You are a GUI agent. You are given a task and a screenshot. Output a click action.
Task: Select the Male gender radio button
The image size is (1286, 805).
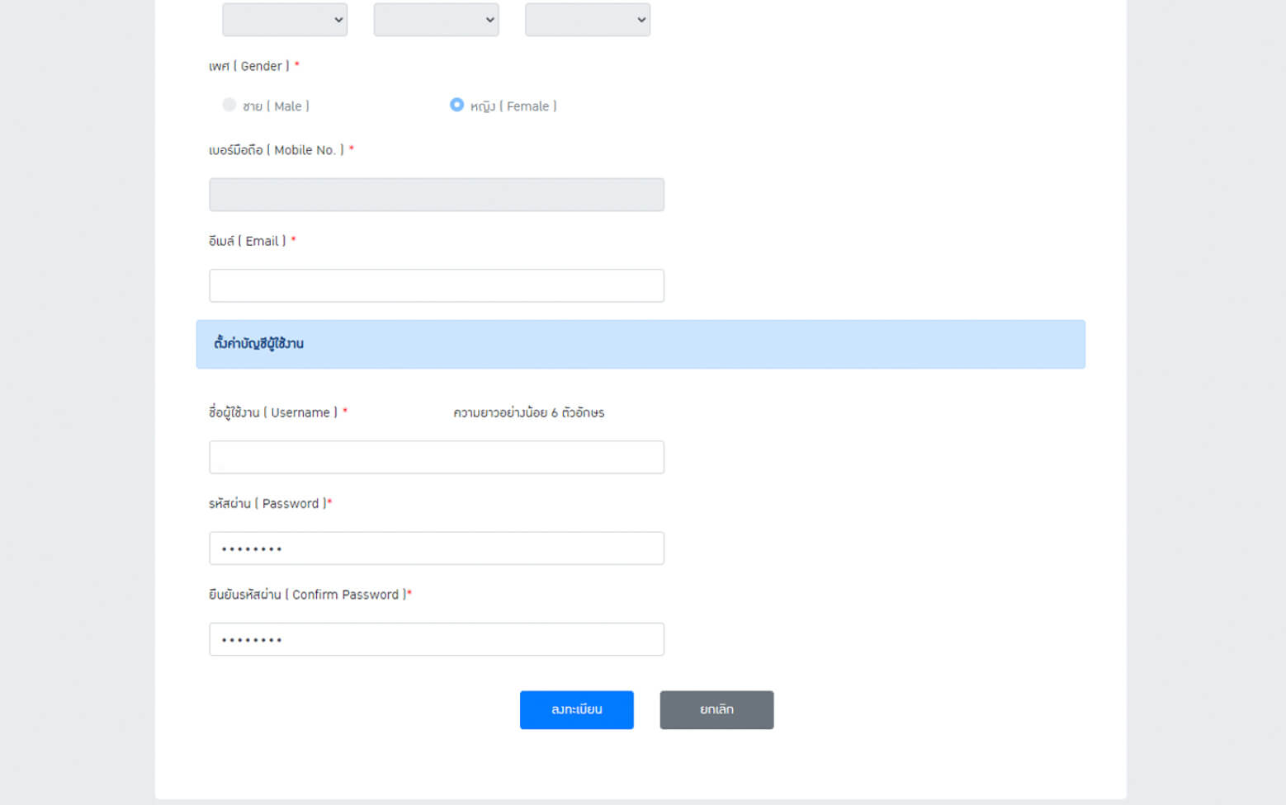pos(229,105)
